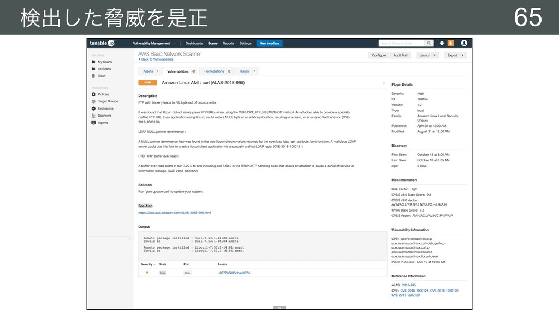Click the My Scans folder icon

click(93, 62)
